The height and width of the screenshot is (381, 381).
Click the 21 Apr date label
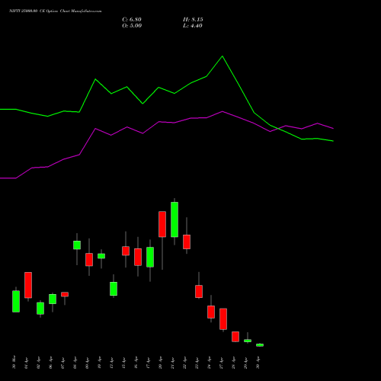[x=172, y=363]
